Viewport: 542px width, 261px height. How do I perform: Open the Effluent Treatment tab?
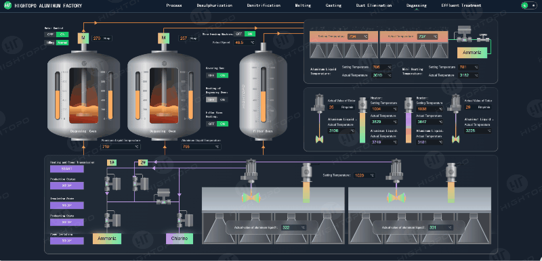[x=461, y=5]
